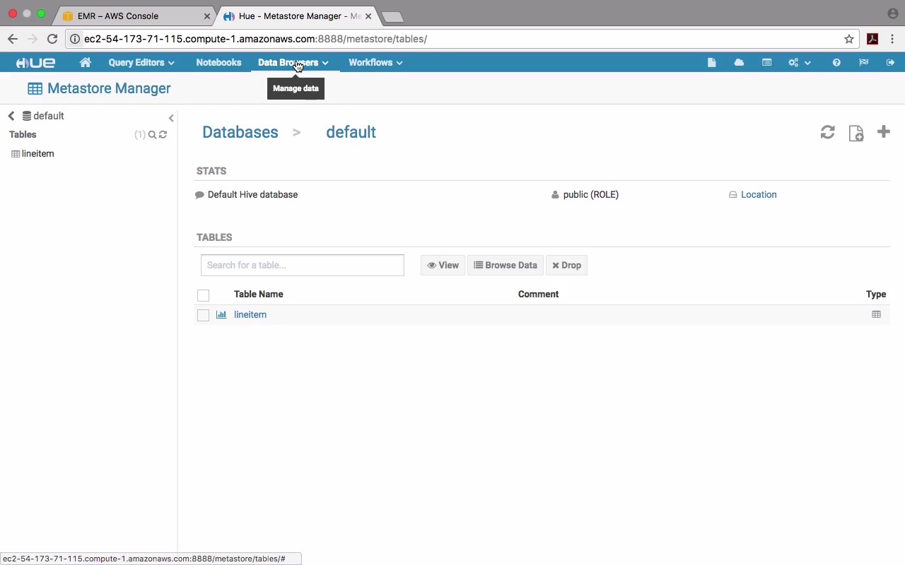The width and height of the screenshot is (905, 565).
Task: Bookmark this page with the star icon
Action: (x=849, y=39)
